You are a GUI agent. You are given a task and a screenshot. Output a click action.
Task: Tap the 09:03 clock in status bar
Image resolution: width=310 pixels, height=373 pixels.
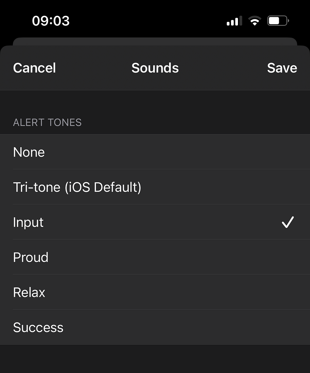pyautogui.click(x=51, y=21)
